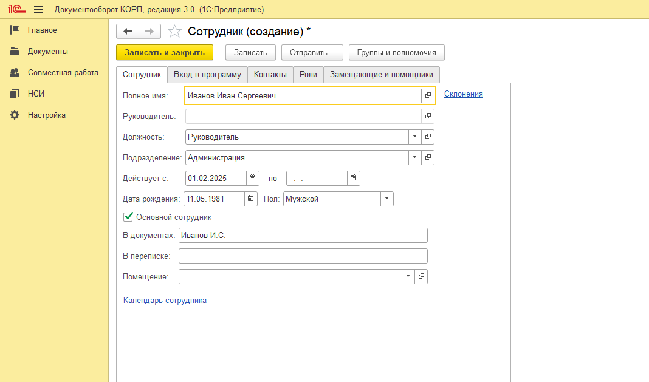Open Помещение field's open-form icon
The height and width of the screenshot is (382, 649).
(x=421, y=276)
